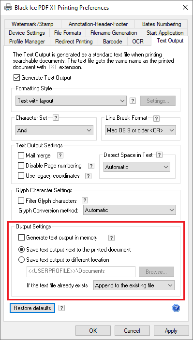Screen dimensions: 193x340
Task: Open the Watermark/Stamp tab
Action: pos(32,24)
